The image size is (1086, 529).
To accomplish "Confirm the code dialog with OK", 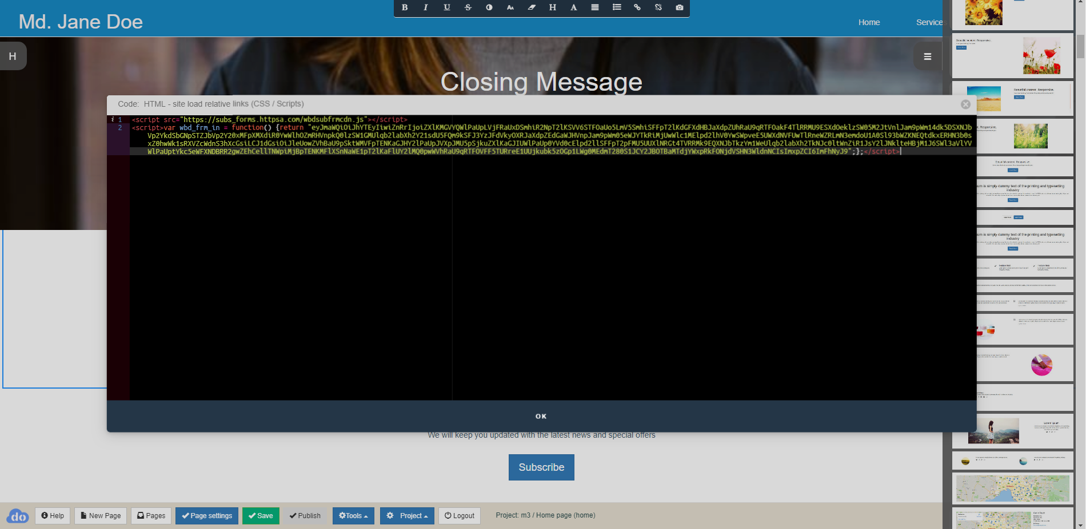I will coord(541,417).
